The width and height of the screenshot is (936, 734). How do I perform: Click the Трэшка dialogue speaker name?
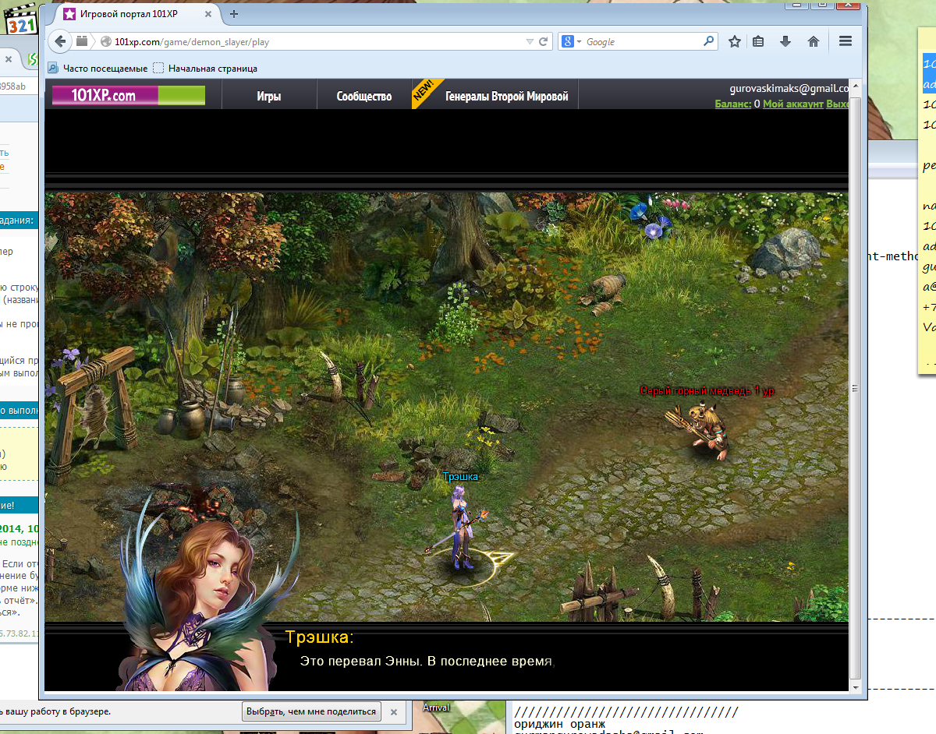tap(319, 637)
